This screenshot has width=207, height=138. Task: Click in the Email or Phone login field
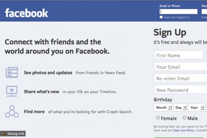click(178, 12)
